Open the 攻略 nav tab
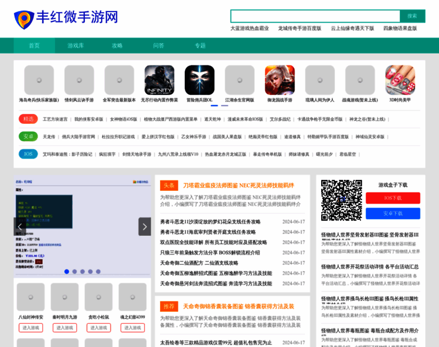The width and height of the screenshot is (439, 347). point(117,46)
